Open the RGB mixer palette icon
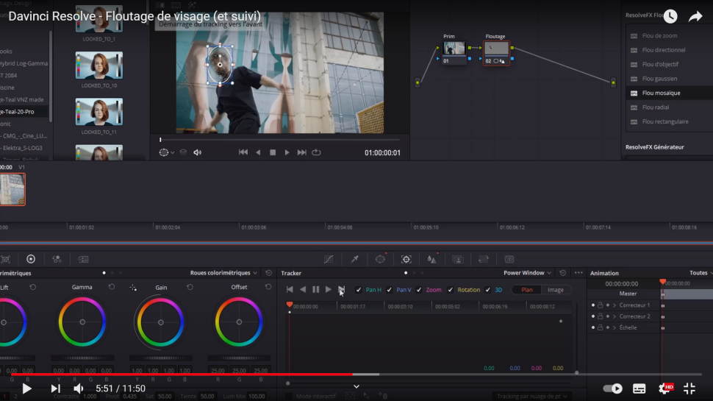The height and width of the screenshot is (401, 713). click(57, 259)
